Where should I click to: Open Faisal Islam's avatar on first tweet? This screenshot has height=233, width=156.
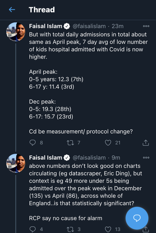pyautogui.click(x=16, y=32)
